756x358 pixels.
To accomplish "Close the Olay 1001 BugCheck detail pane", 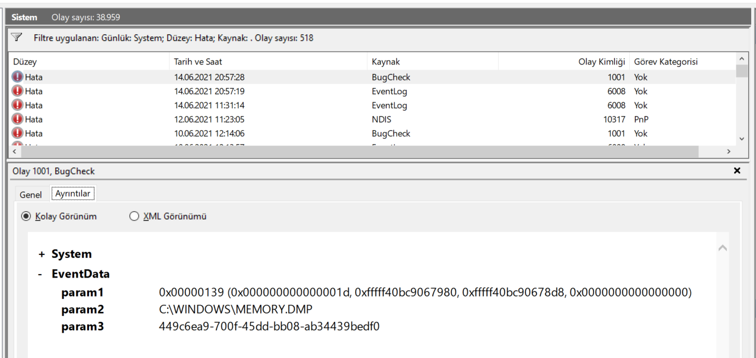I will point(737,170).
